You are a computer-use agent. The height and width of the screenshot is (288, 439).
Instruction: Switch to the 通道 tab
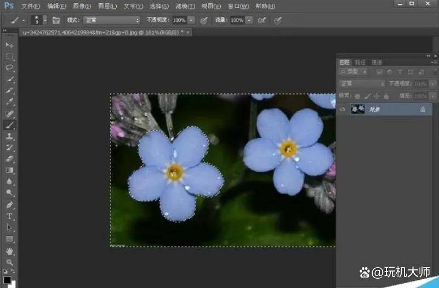(377, 62)
